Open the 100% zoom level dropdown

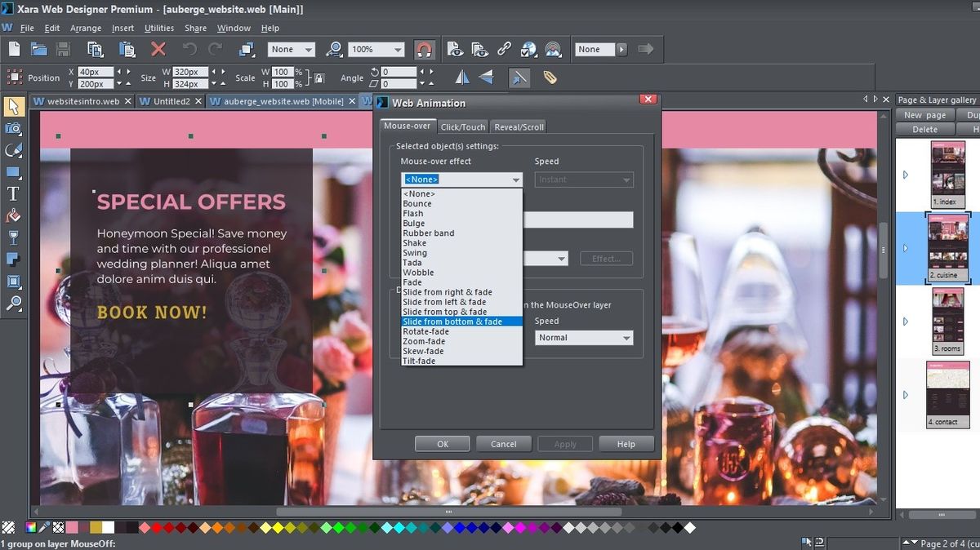tap(398, 49)
